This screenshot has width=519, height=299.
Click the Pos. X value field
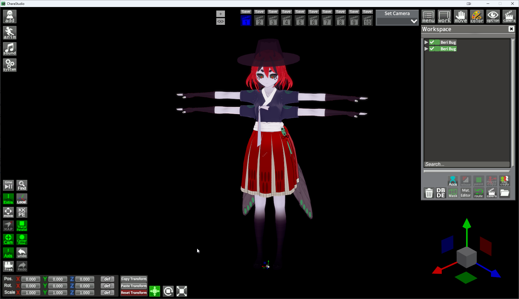pos(31,279)
